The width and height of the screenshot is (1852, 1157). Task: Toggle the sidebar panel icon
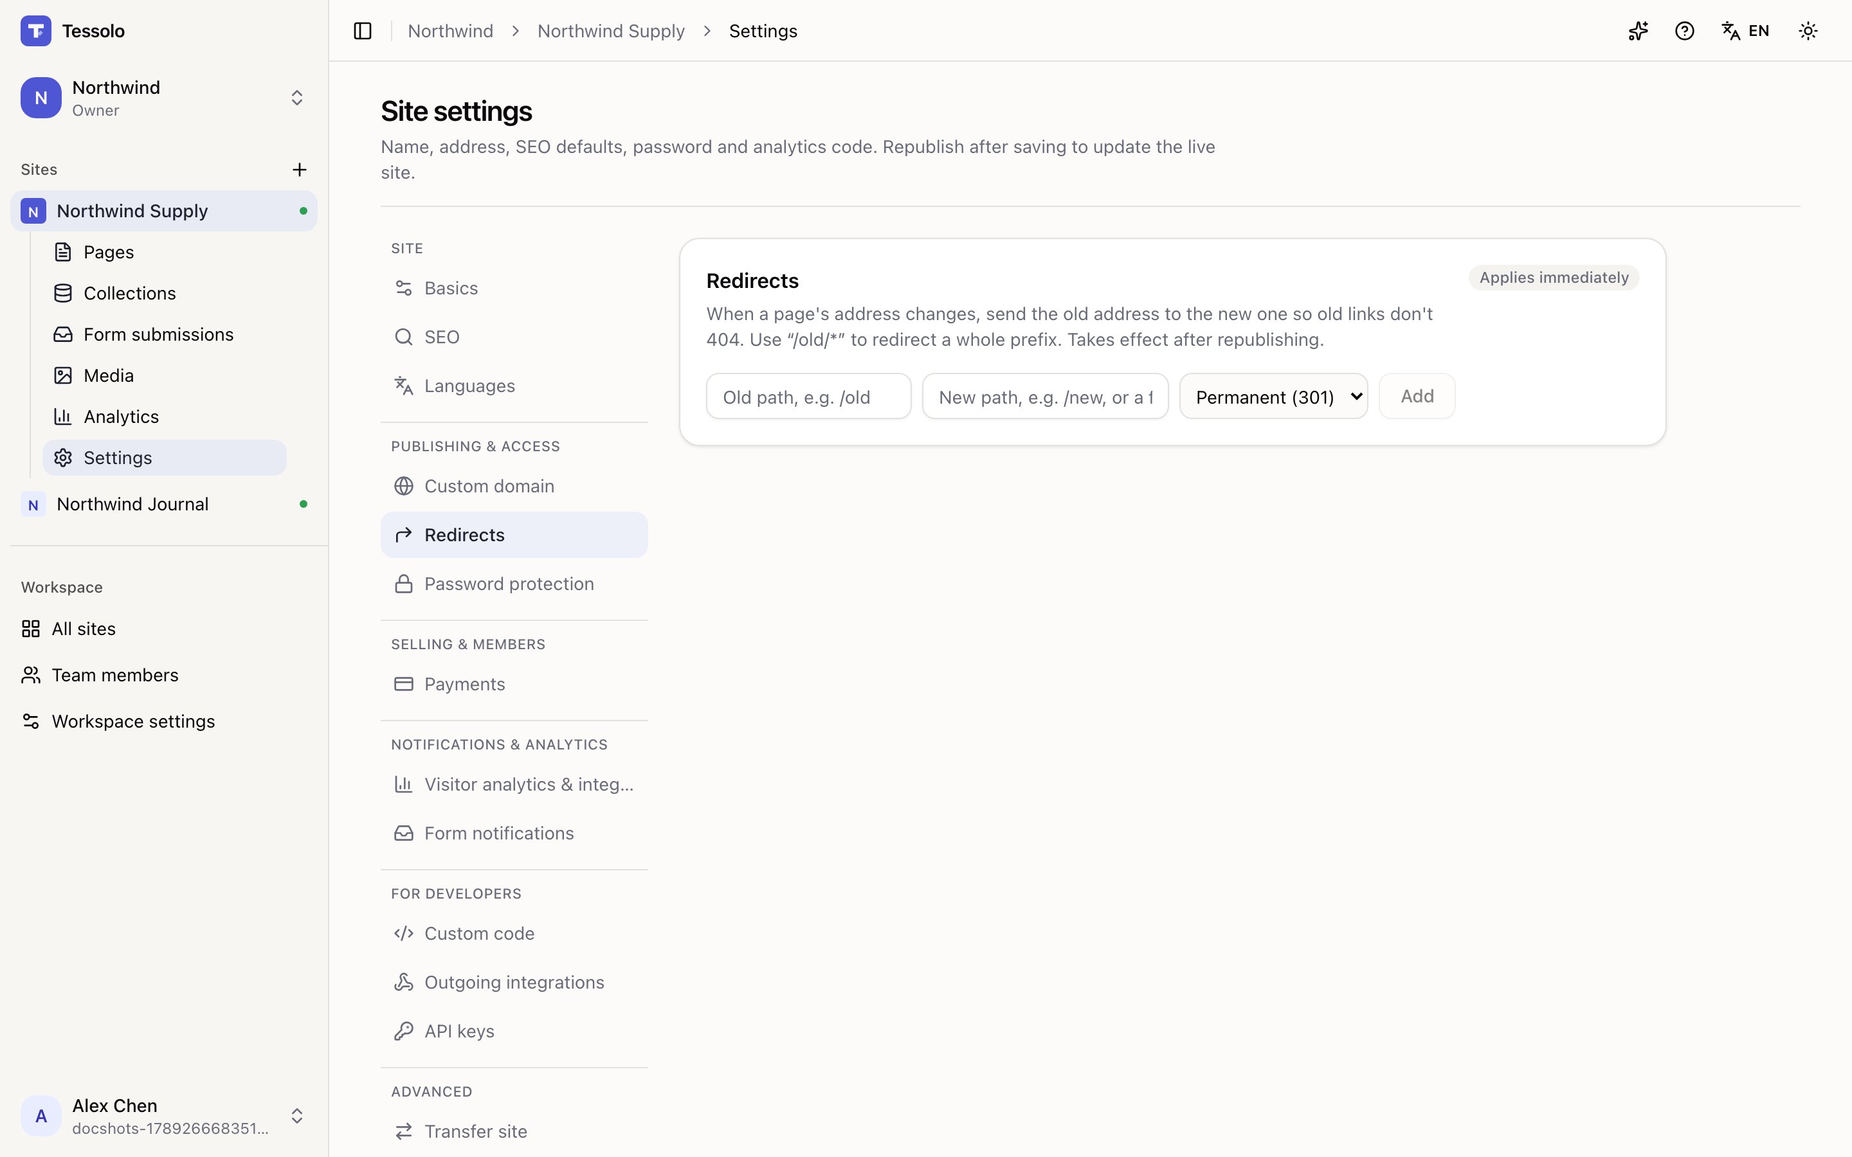tap(363, 31)
